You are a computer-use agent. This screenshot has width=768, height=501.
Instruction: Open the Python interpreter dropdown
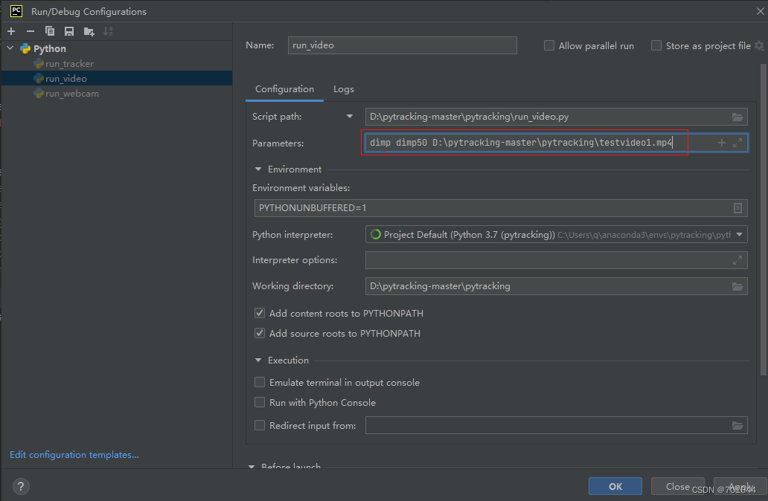point(740,233)
